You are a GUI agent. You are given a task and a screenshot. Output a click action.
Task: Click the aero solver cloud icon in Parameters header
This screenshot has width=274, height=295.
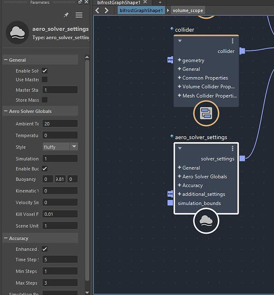click(17, 32)
